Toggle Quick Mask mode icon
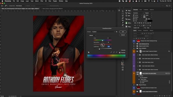This screenshot has height=97, width=173. (123, 68)
